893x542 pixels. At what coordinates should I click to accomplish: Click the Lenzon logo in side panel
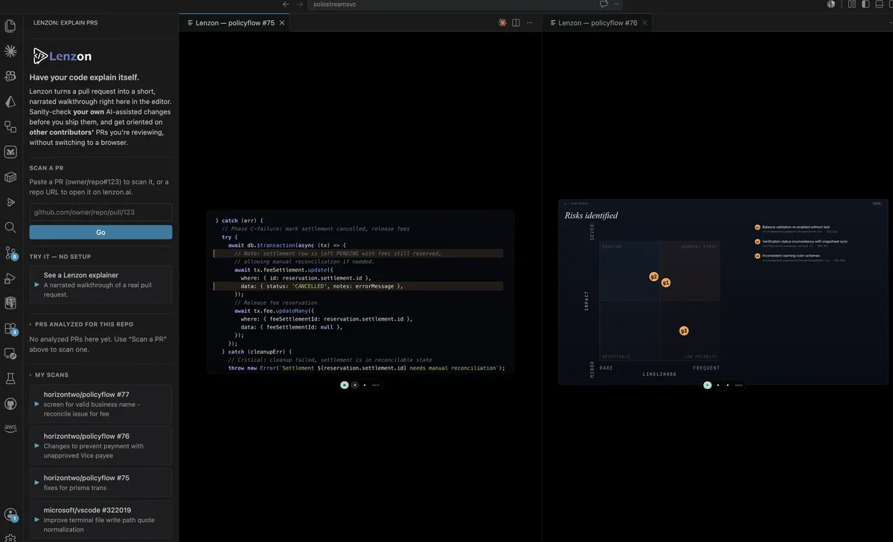click(x=63, y=56)
